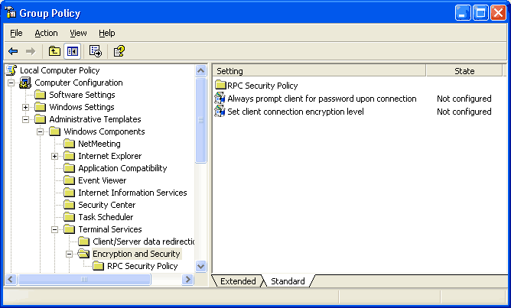This screenshot has height=308, width=511.
Task: Click the tree scroll up arrow
Action: (x=200, y=70)
